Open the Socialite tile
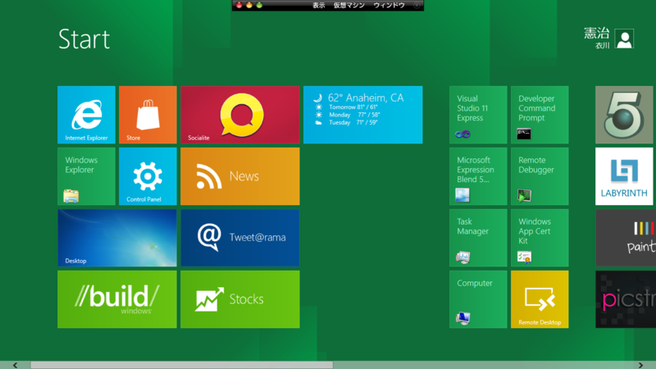Viewport: 656px width, 369px height. 240,115
